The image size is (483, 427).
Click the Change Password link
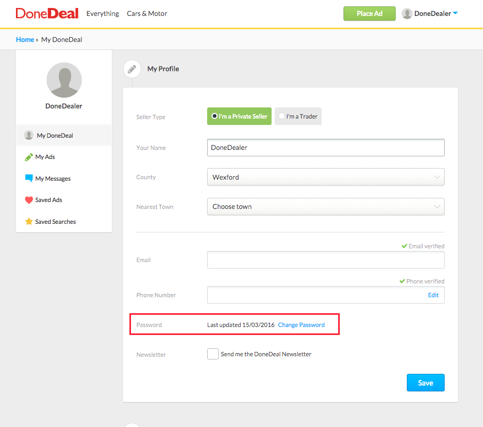coord(301,325)
